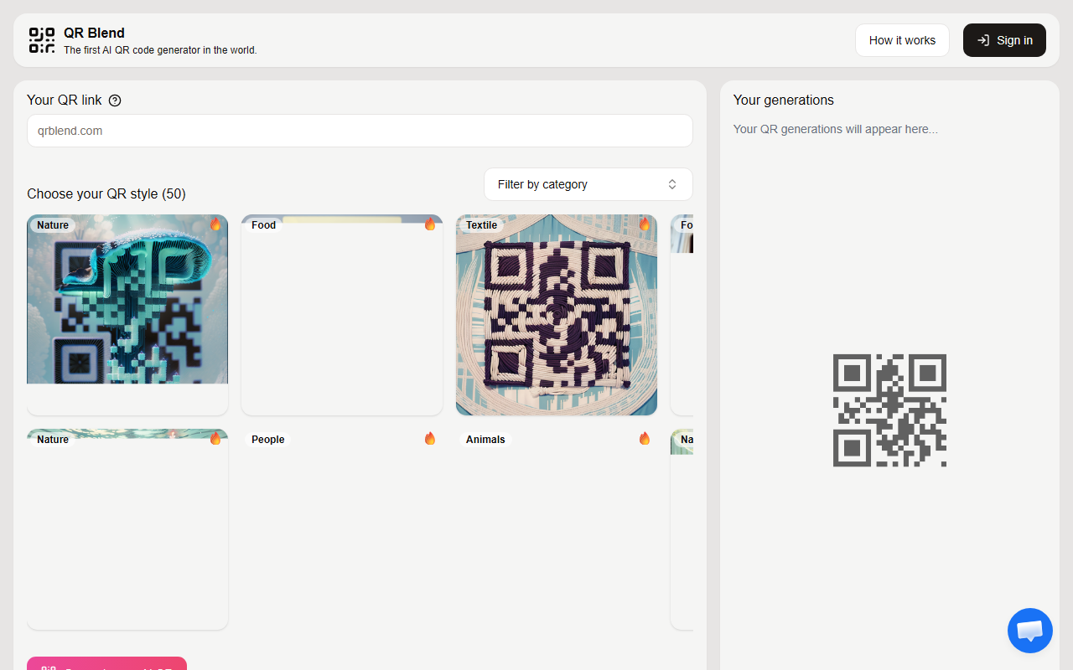
Task: Open the How it works page
Action: click(x=902, y=40)
